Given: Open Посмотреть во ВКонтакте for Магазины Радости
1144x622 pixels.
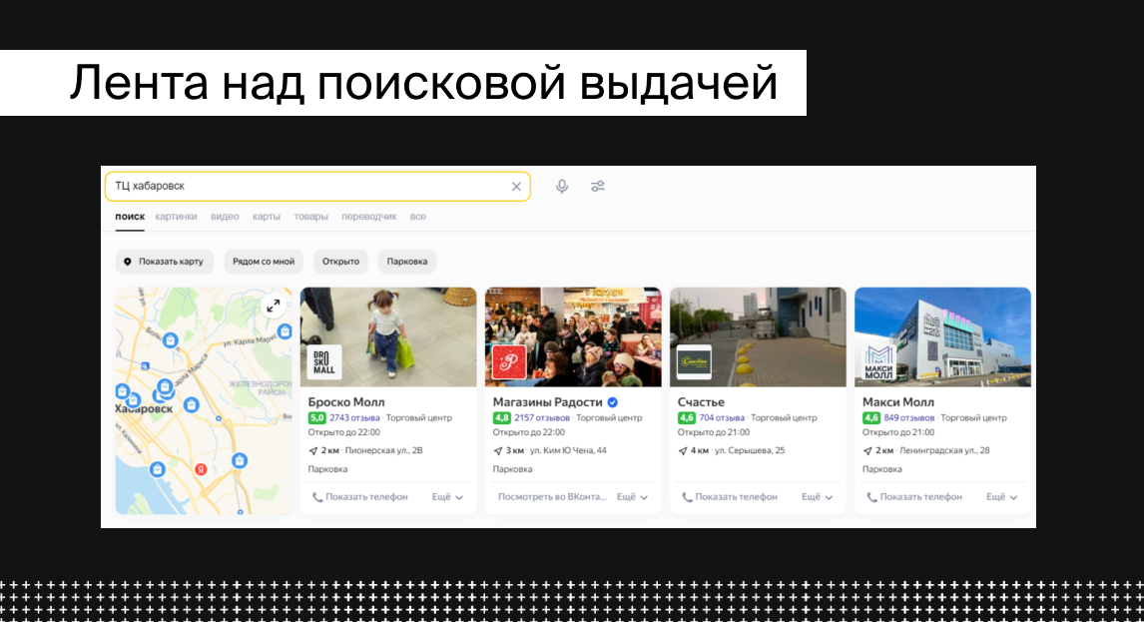Looking at the screenshot, I should (552, 497).
